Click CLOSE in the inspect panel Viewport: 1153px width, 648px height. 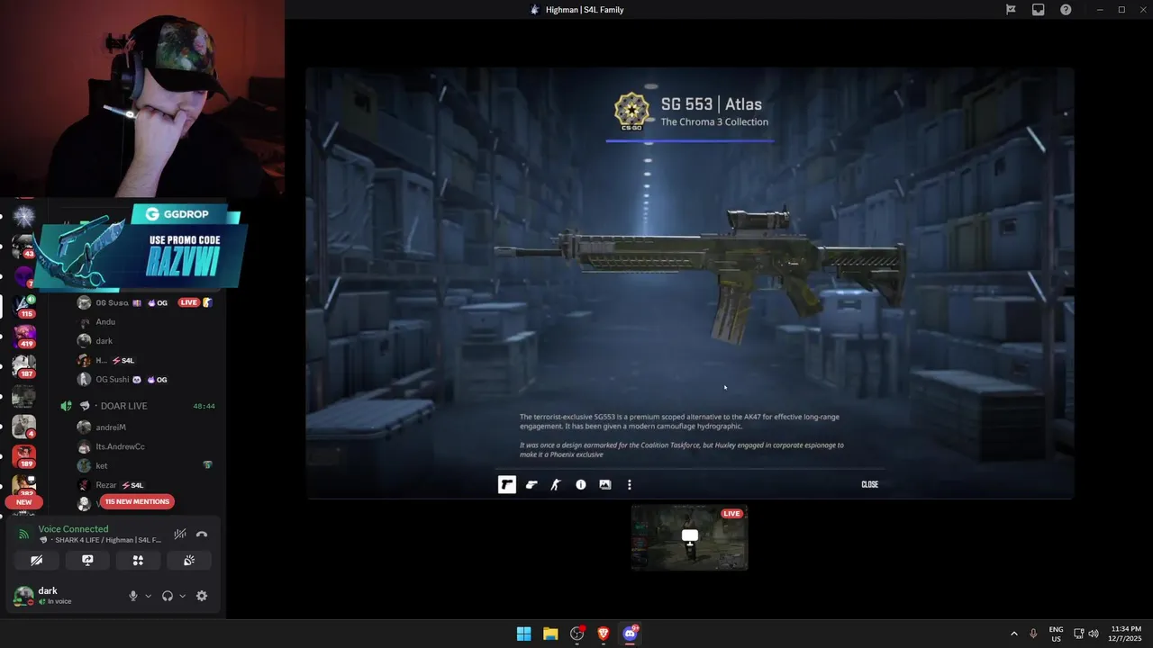tap(869, 484)
